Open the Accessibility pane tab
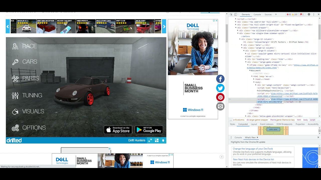 [313, 124]
